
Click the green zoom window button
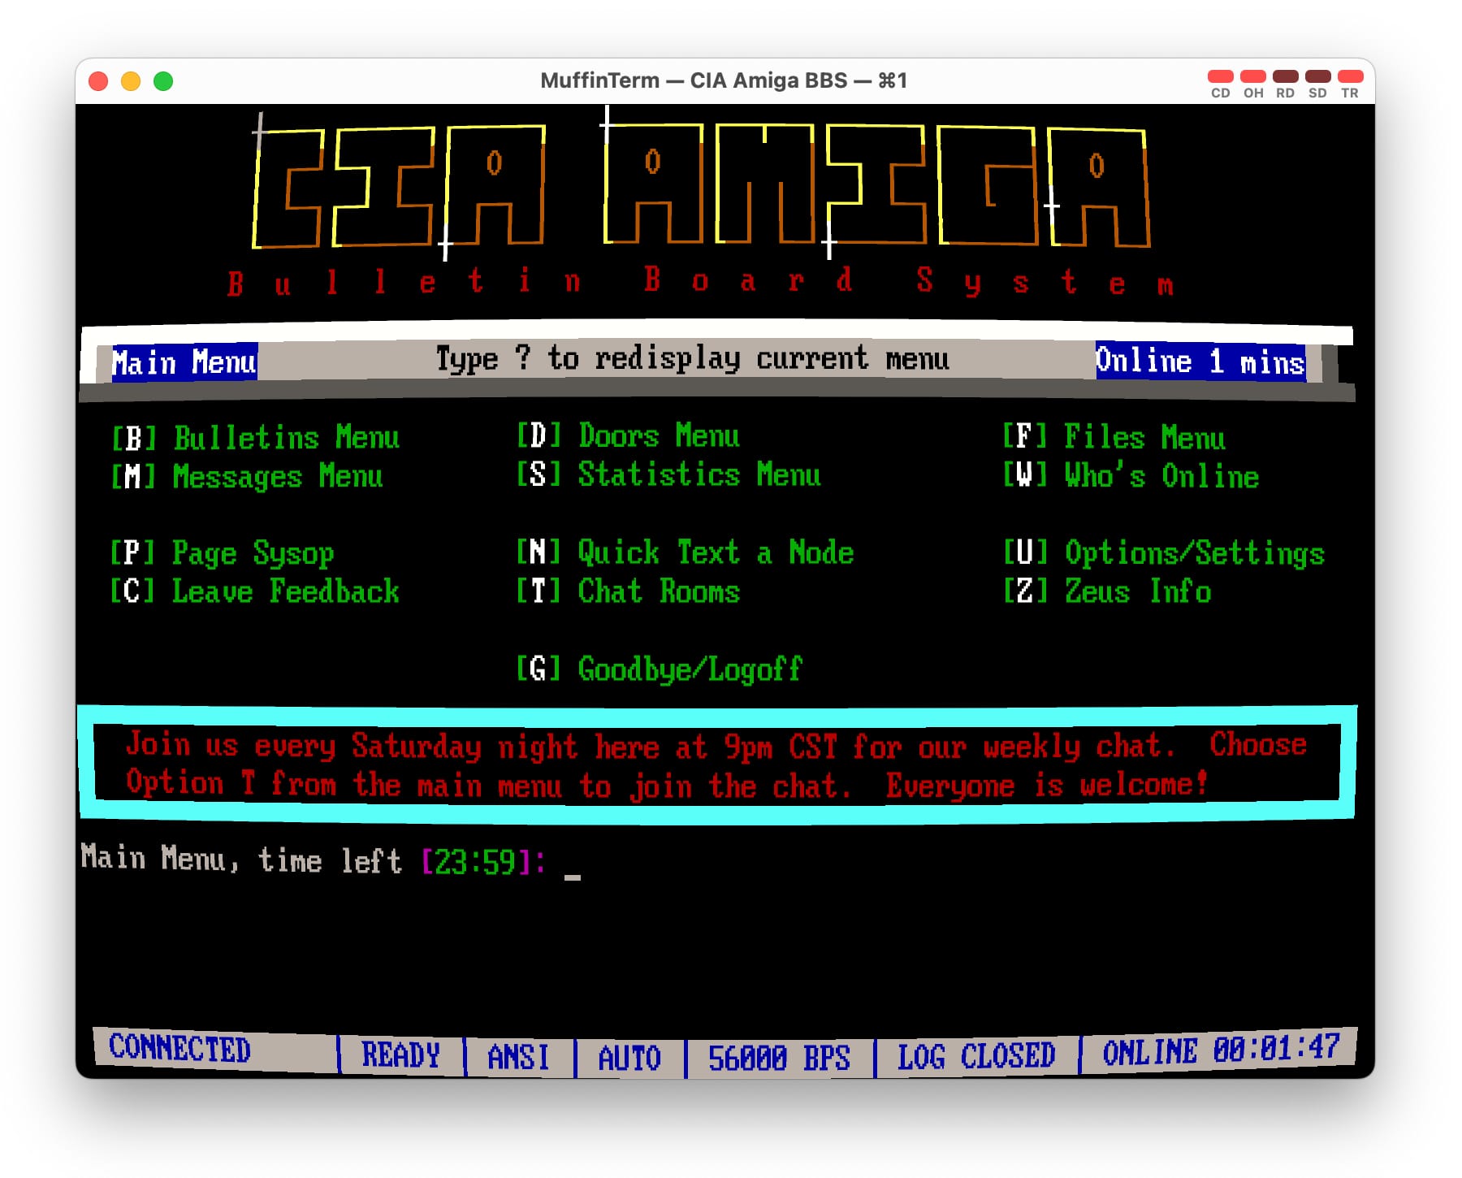point(163,81)
